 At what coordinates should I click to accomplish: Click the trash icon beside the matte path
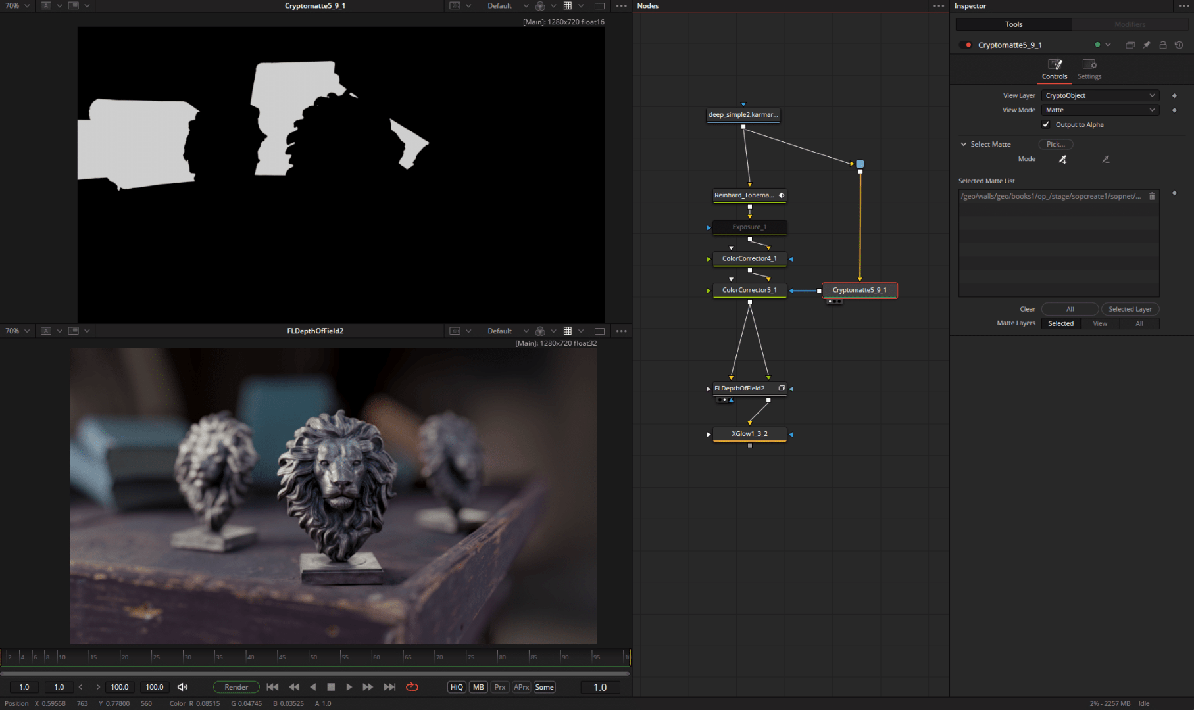[x=1152, y=196]
